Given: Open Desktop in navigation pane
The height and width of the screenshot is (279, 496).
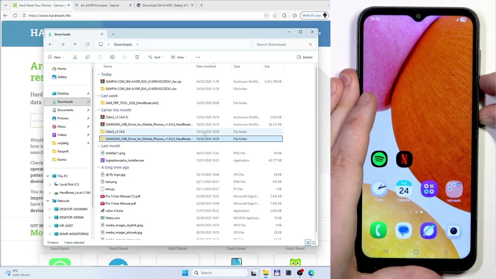Looking at the screenshot, I should pos(63,94).
